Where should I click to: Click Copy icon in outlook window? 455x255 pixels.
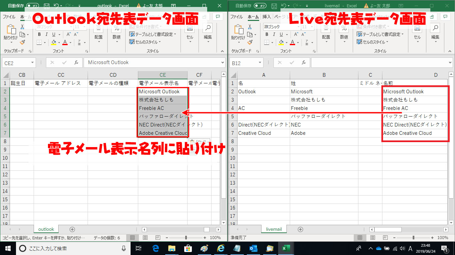click(x=22, y=35)
